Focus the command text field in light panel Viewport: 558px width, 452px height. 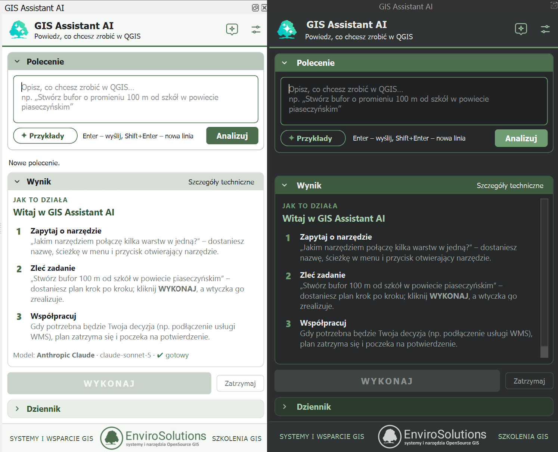click(x=136, y=99)
